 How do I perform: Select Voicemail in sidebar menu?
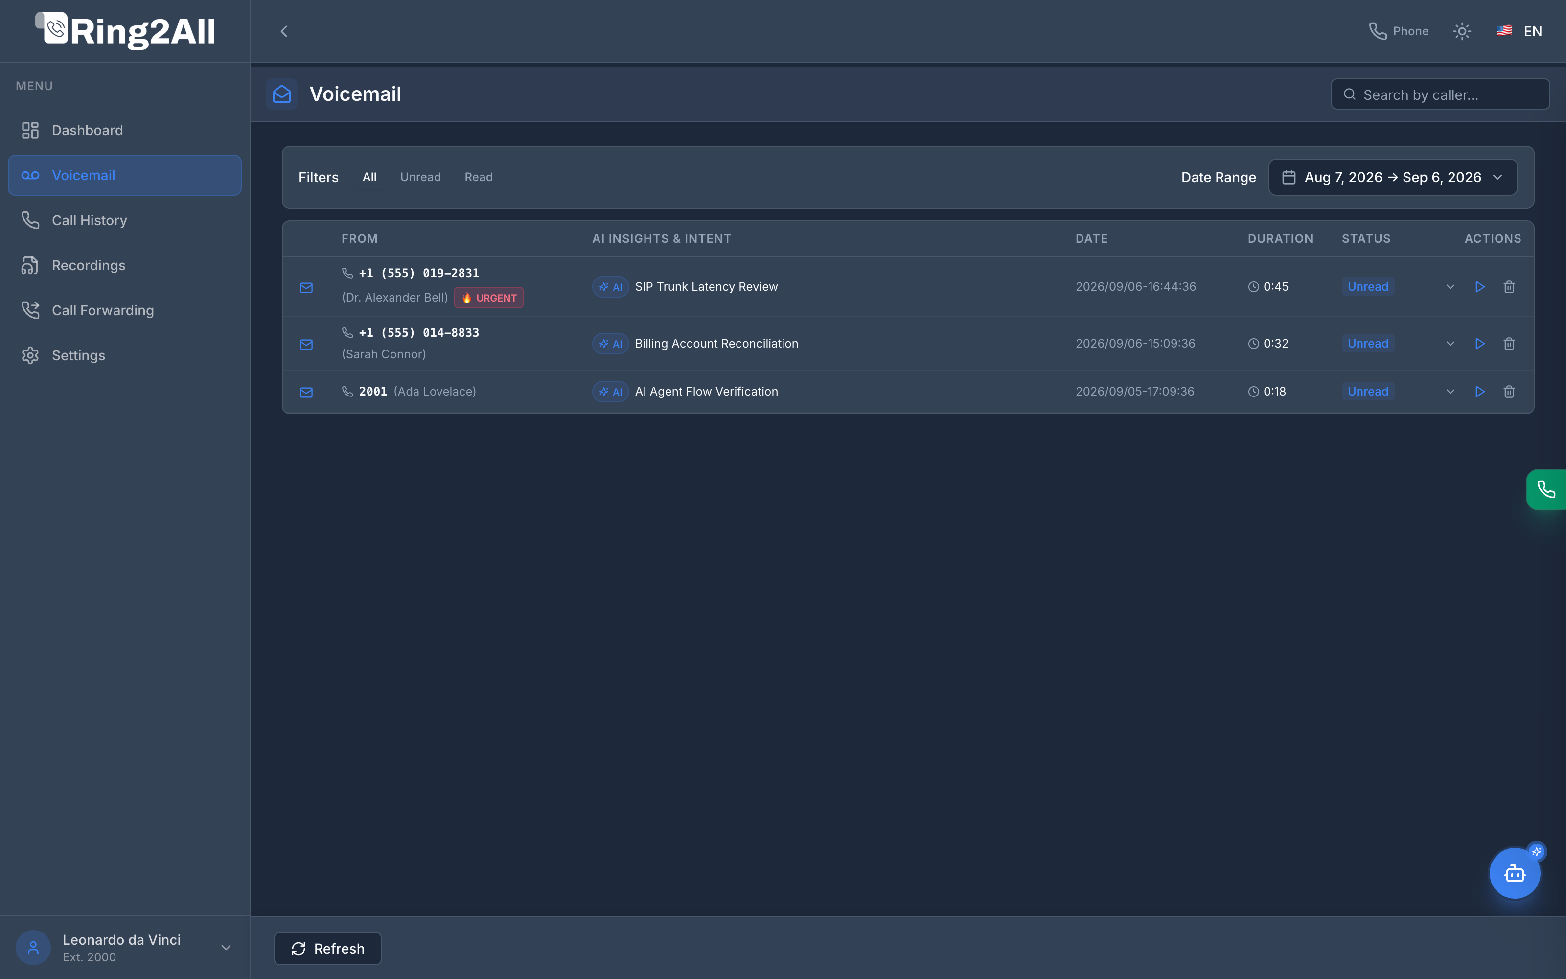[x=125, y=175]
